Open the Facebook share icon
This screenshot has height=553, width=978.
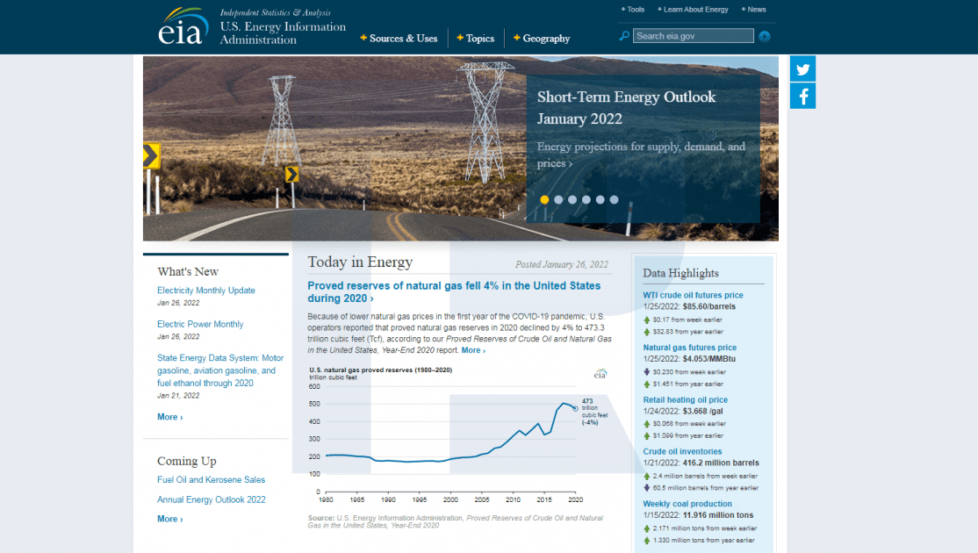coord(802,96)
